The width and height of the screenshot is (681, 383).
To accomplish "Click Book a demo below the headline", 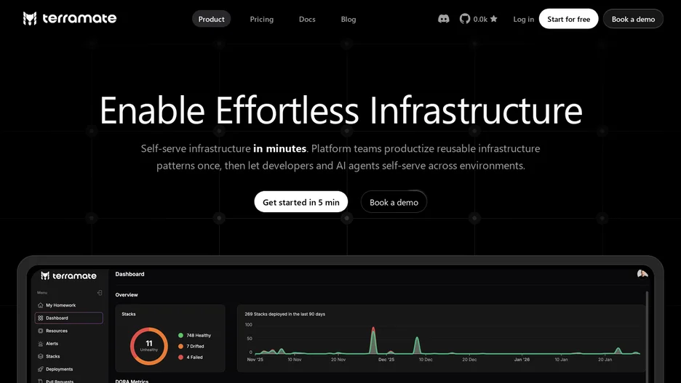I will pos(394,202).
